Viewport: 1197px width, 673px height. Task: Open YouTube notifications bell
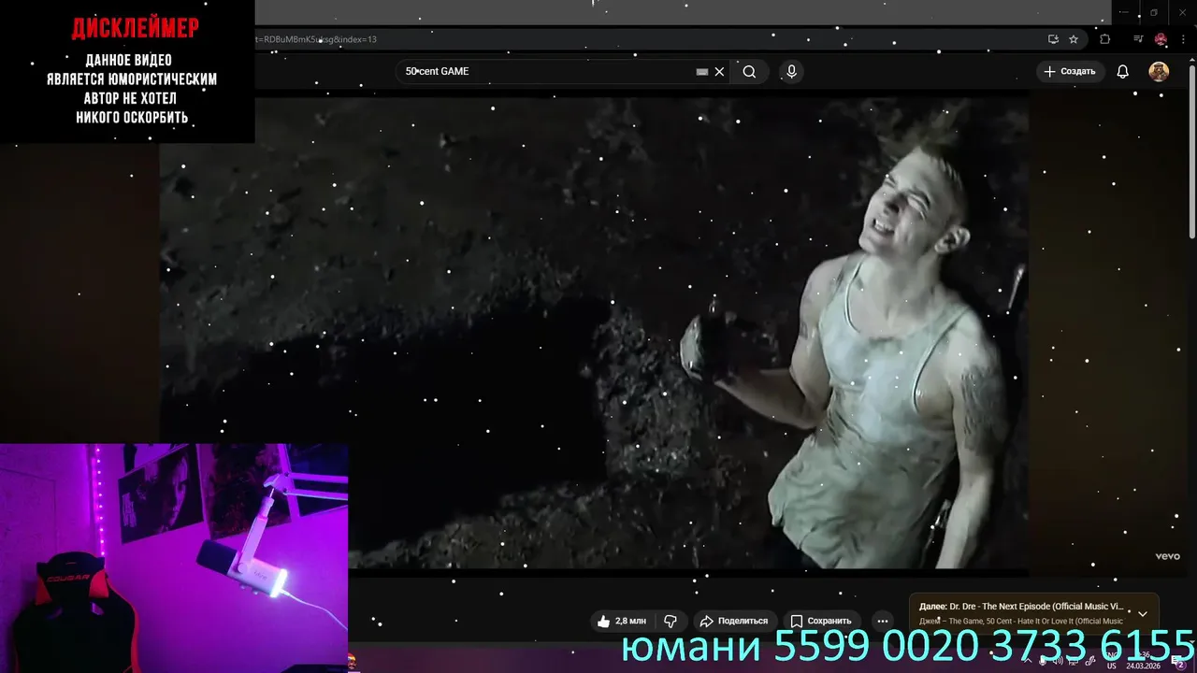(x=1123, y=72)
